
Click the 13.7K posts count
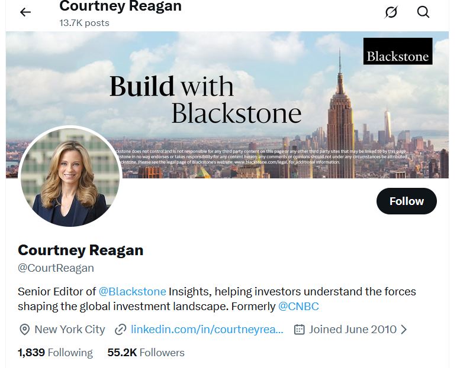coord(84,23)
